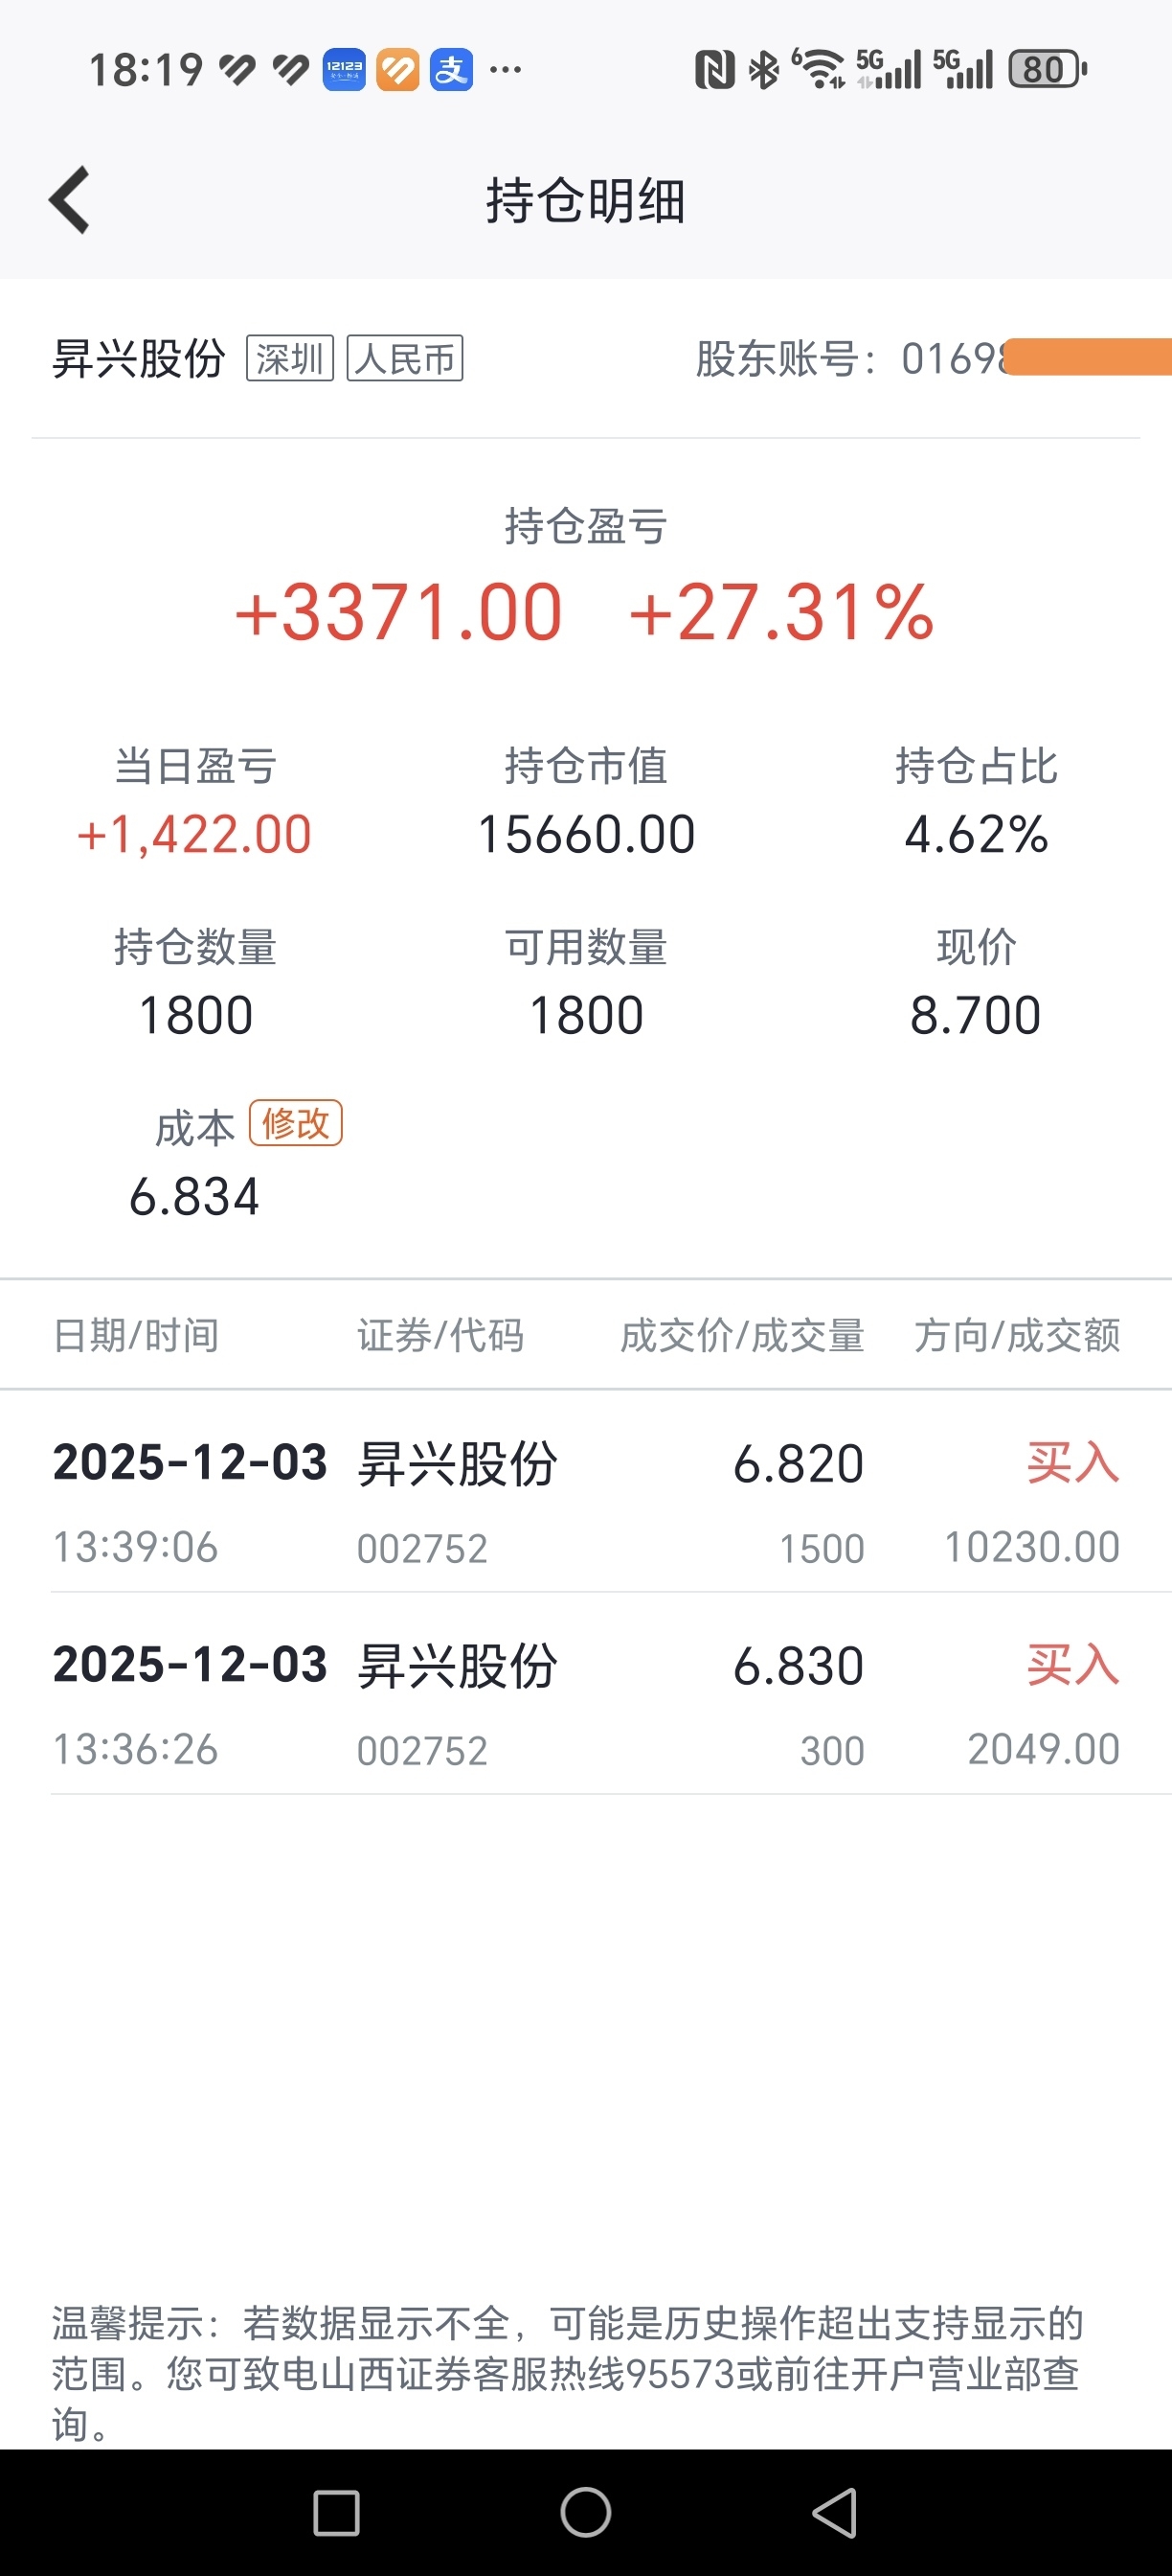Tap the Bluetooth status icon
The image size is (1172, 2576).
[764, 70]
